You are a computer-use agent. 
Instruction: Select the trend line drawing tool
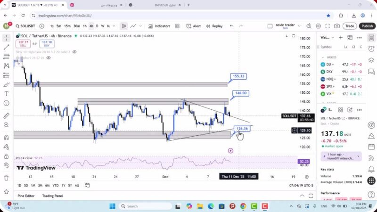click(7, 47)
